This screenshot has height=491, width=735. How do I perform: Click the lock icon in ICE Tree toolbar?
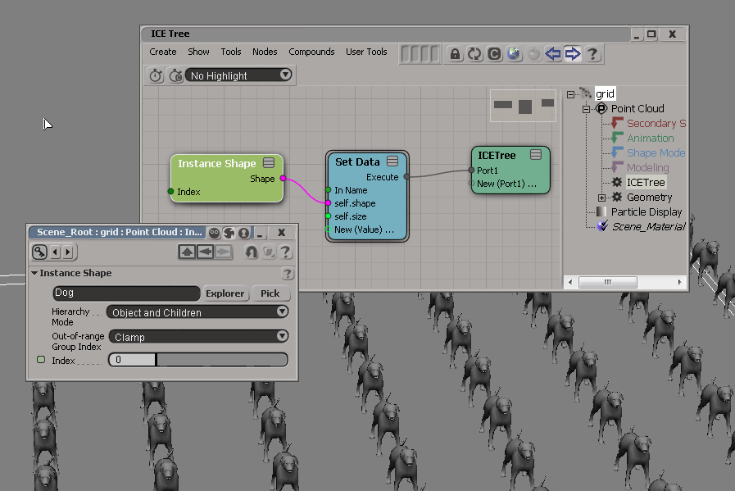(455, 54)
